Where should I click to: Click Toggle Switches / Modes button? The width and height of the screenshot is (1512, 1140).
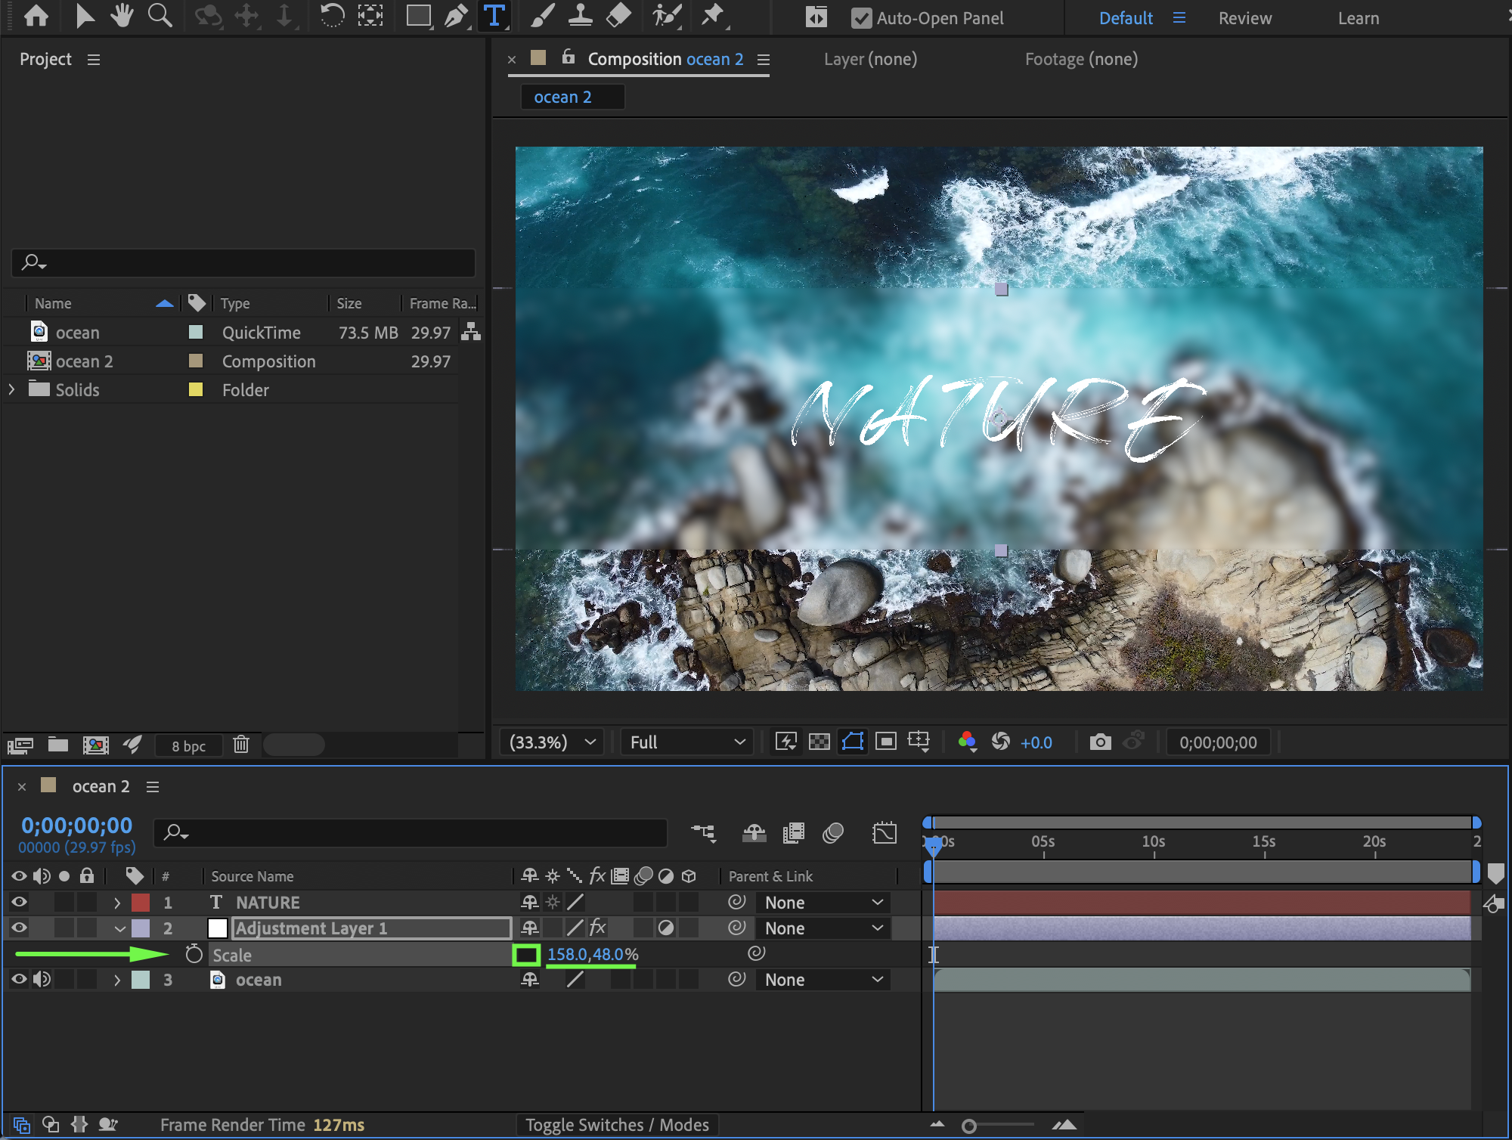[617, 1124]
